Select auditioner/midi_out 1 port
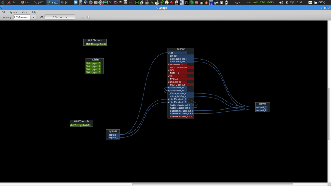331x186 pixels. click(181, 117)
